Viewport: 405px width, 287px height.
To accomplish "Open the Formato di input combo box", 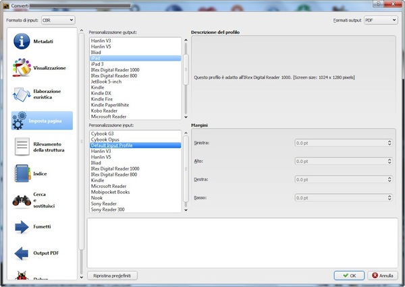I will pos(58,20).
